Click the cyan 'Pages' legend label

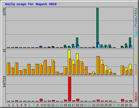[136, 33]
